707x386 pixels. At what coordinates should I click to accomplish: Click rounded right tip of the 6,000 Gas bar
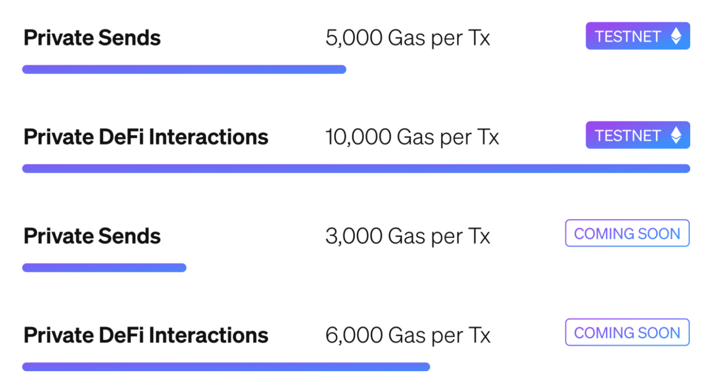click(427, 367)
